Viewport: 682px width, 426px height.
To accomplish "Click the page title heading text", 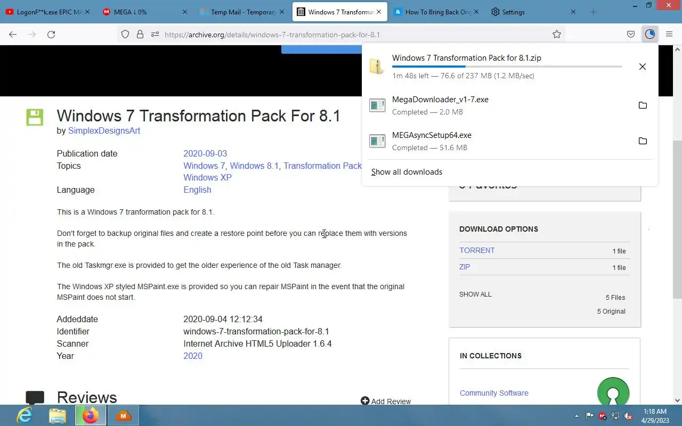I will 198,116.
